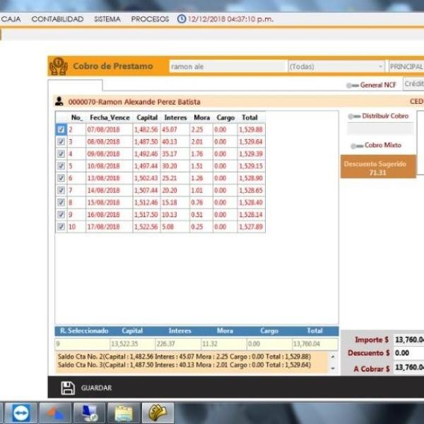Click the GUARDAR button
This screenshot has width=424, height=424.
coord(86,388)
